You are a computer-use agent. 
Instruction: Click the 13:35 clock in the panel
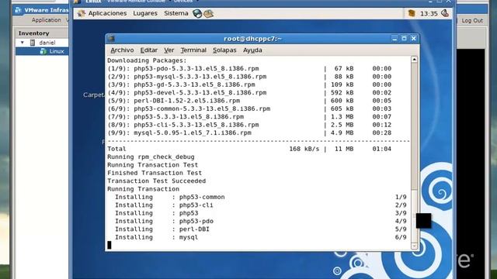click(x=429, y=14)
